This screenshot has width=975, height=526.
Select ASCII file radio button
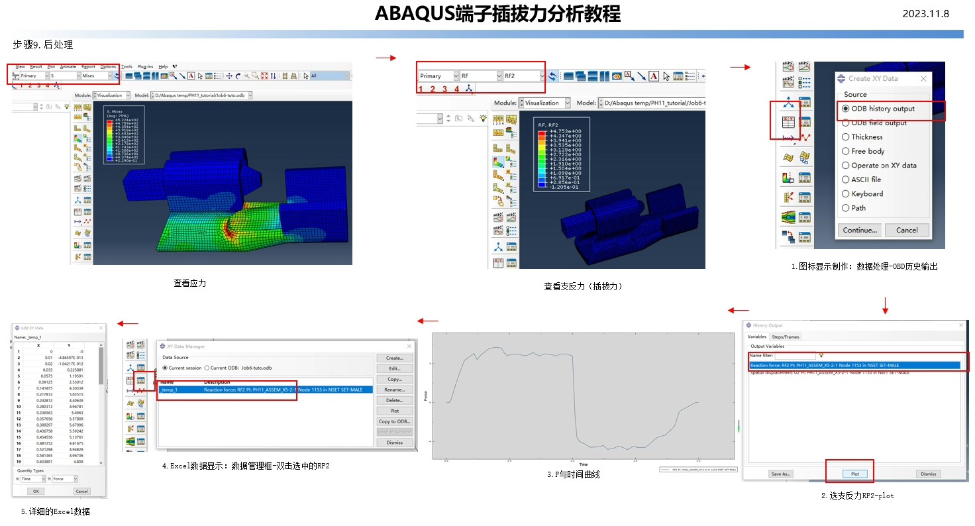[x=845, y=180]
